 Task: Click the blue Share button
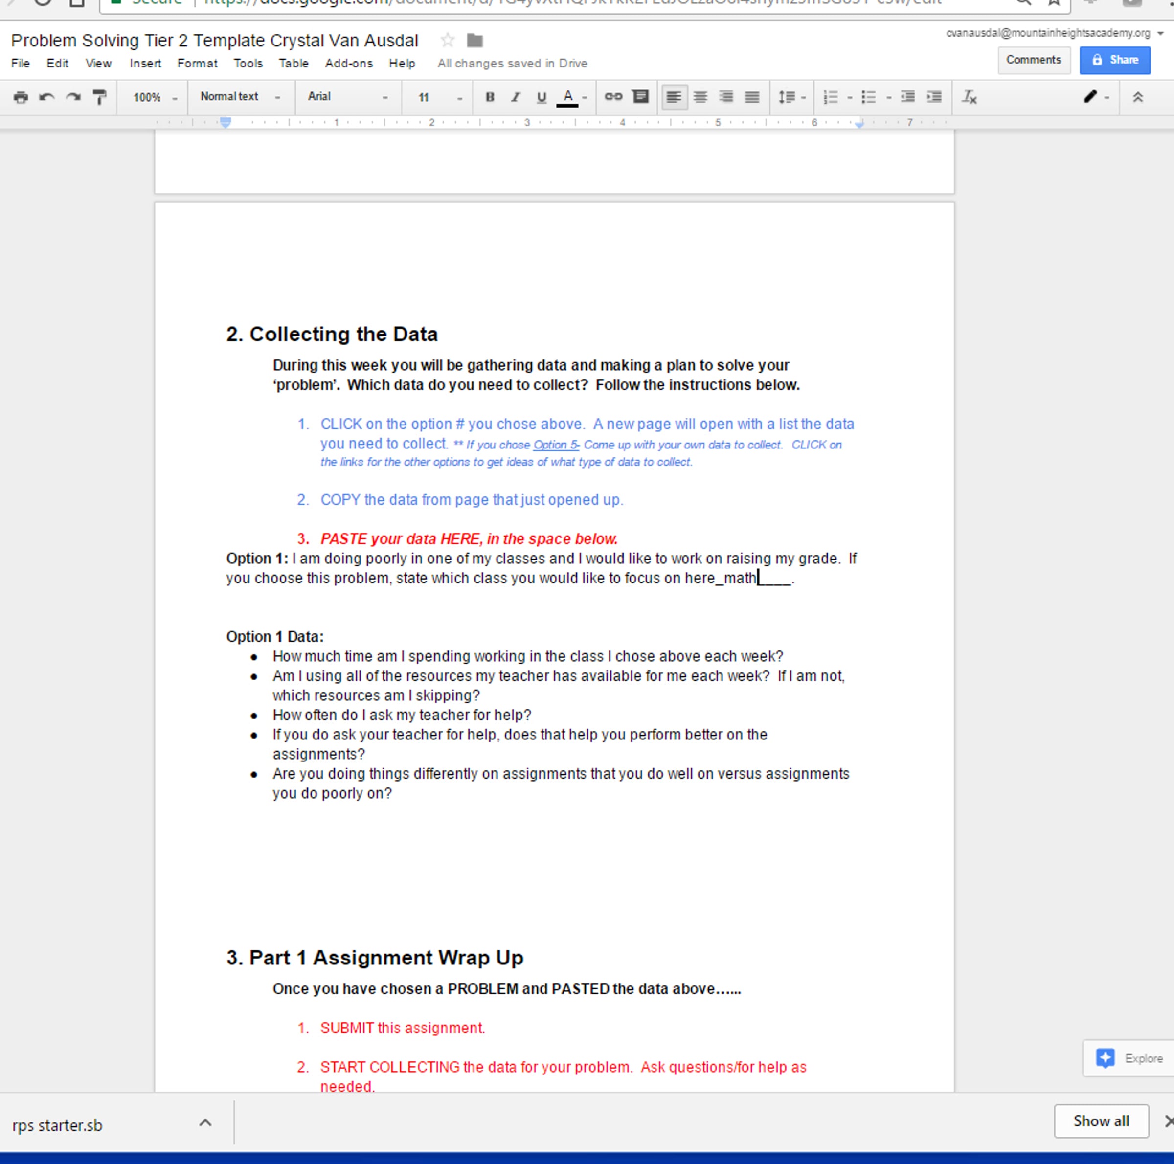(1114, 60)
